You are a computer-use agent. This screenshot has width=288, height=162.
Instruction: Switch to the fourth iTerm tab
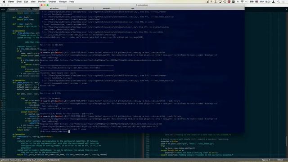[133, 8]
